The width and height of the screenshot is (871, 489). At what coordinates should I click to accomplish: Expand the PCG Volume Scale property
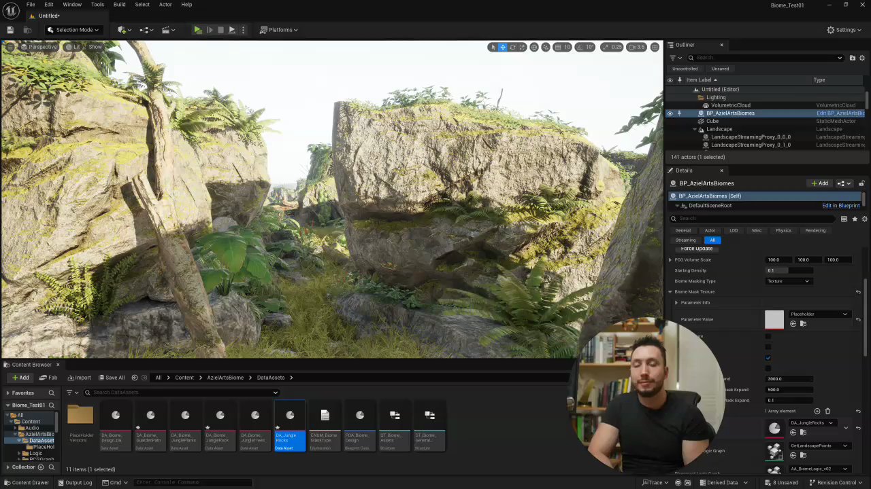coord(670,260)
